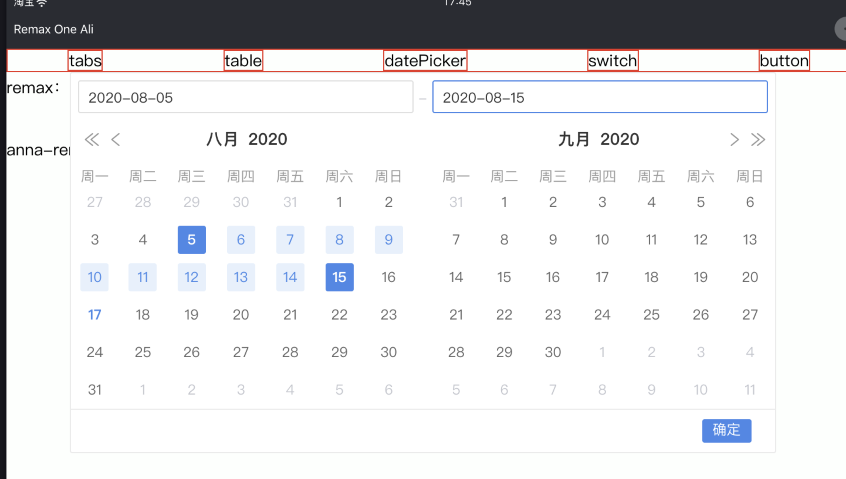Pick September 8 in right calendar
This screenshot has height=479, width=846.
pyautogui.click(x=504, y=240)
